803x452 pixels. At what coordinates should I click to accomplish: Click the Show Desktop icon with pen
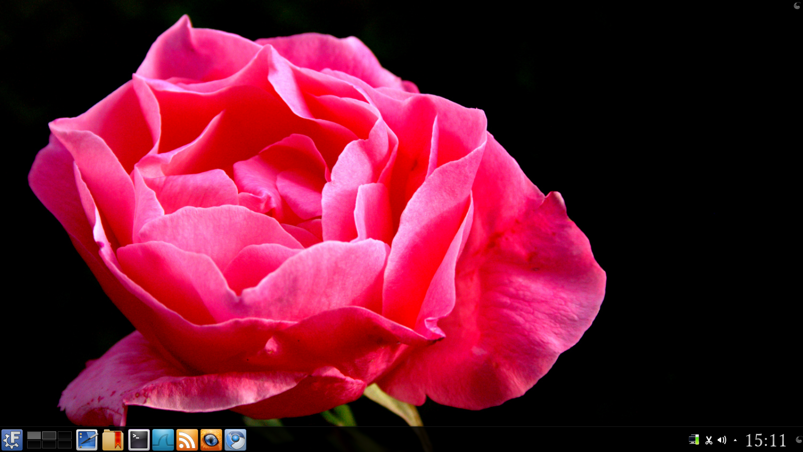87,440
